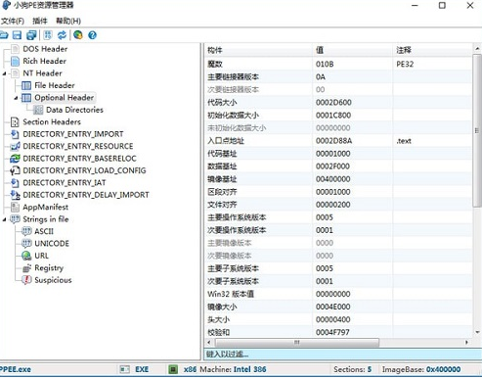Click the 0004F797 checksum value

click(x=332, y=332)
